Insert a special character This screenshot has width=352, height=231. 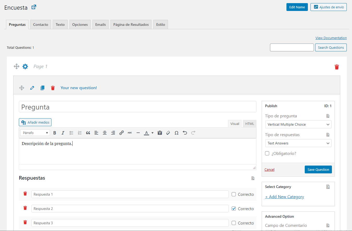(x=176, y=133)
